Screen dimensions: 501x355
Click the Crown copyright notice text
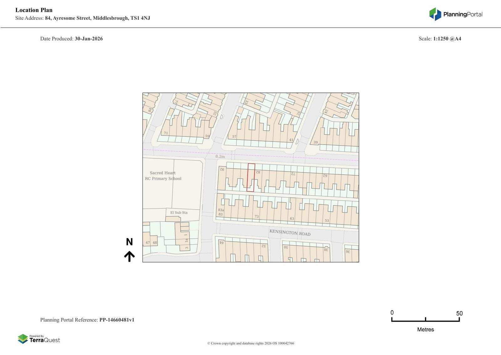[x=250, y=343]
